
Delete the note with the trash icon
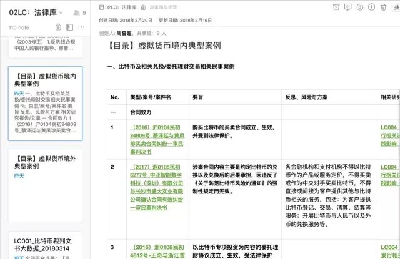click(383, 7)
